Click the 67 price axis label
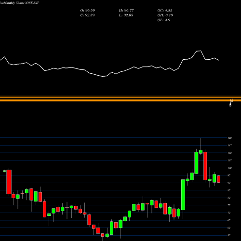Viewport: 241px width, 241px height. [229, 220]
